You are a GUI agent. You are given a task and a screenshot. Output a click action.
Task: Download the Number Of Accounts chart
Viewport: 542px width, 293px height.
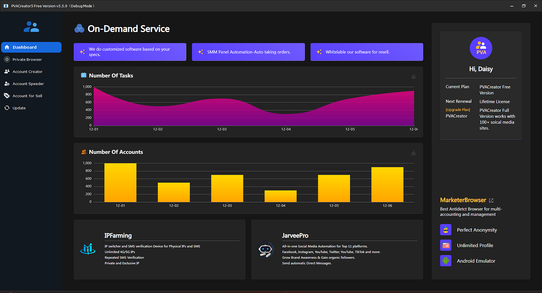413,153
